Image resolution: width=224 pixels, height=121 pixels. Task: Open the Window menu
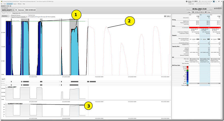click(x=20, y=4)
